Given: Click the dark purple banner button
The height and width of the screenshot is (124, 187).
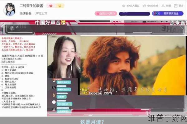Looking at the screenshot, I should tap(134, 14).
